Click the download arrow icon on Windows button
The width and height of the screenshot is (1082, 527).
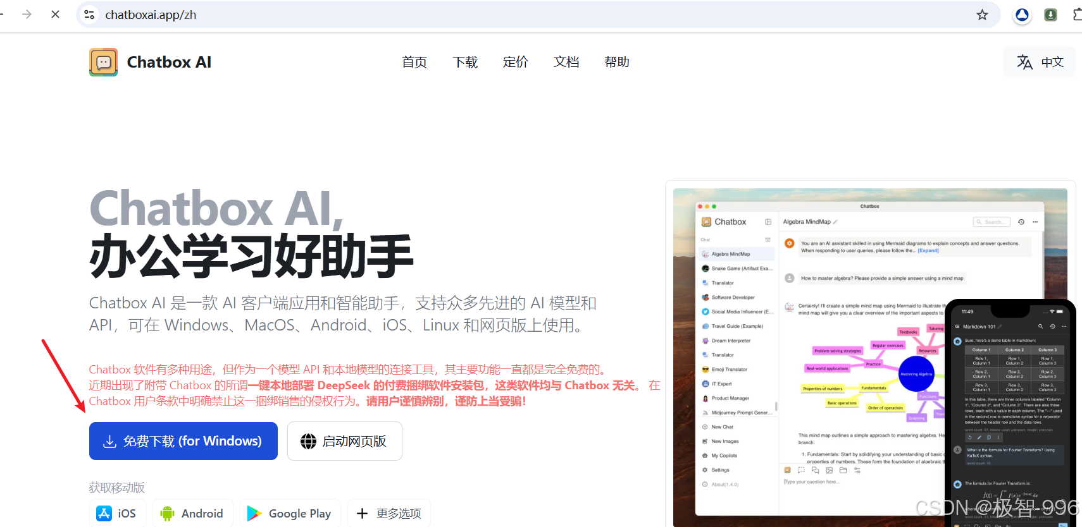pyautogui.click(x=109, y=441)
